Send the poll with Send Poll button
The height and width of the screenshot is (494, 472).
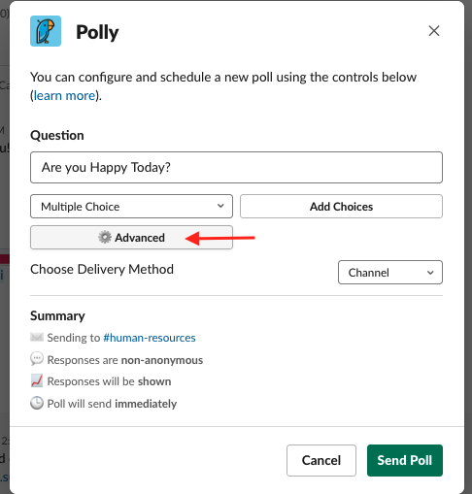point(405,460)
